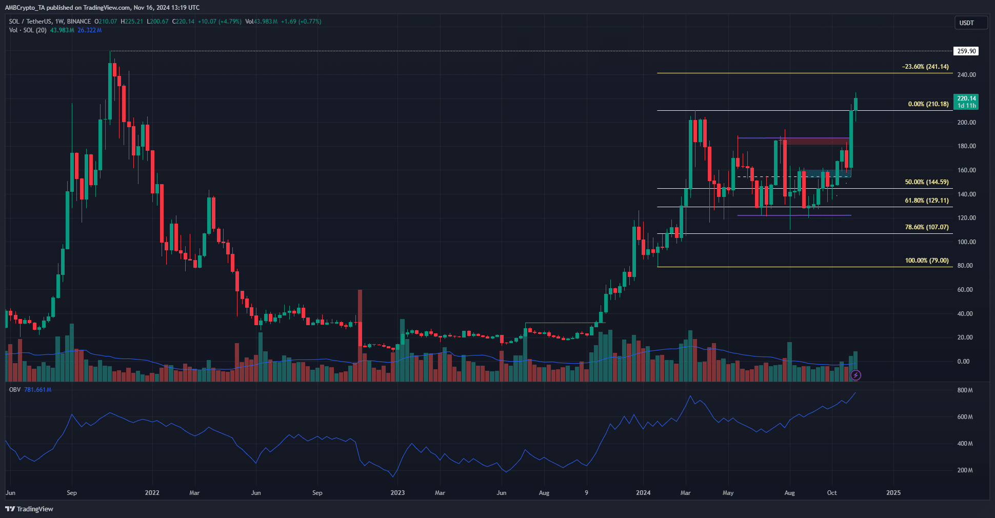Select the 78.60% (107.07) Fibonacci label
995x518 pixels.
[927, 227]
